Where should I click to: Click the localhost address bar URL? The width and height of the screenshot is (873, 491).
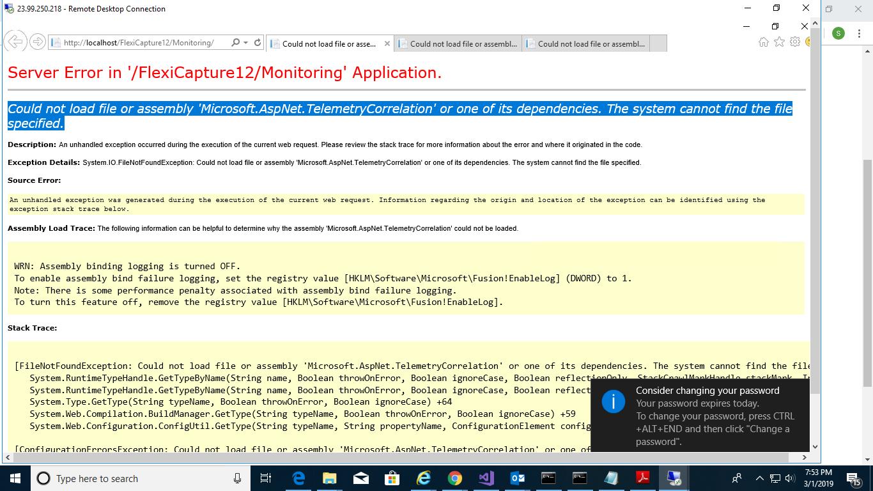pyautogui.click(x=139, y=43)
